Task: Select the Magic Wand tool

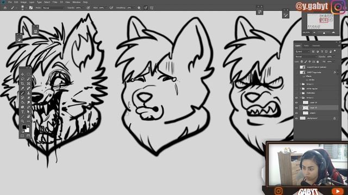Action: click(28, 79)
